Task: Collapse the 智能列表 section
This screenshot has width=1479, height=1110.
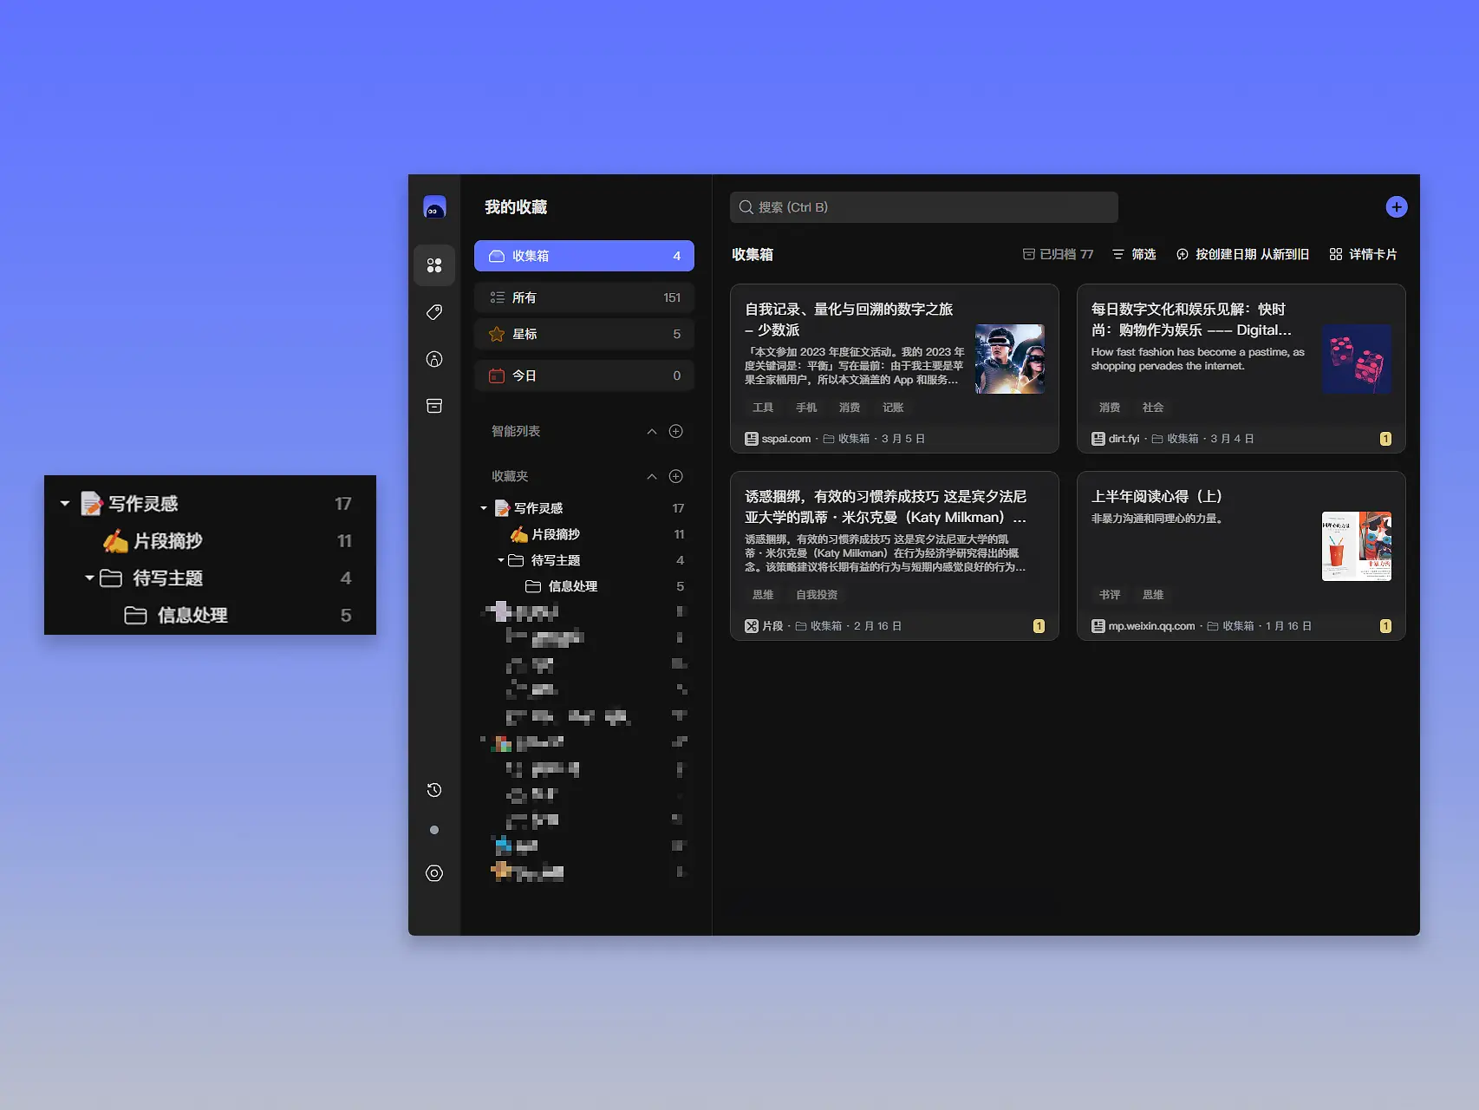Action: 652,431
